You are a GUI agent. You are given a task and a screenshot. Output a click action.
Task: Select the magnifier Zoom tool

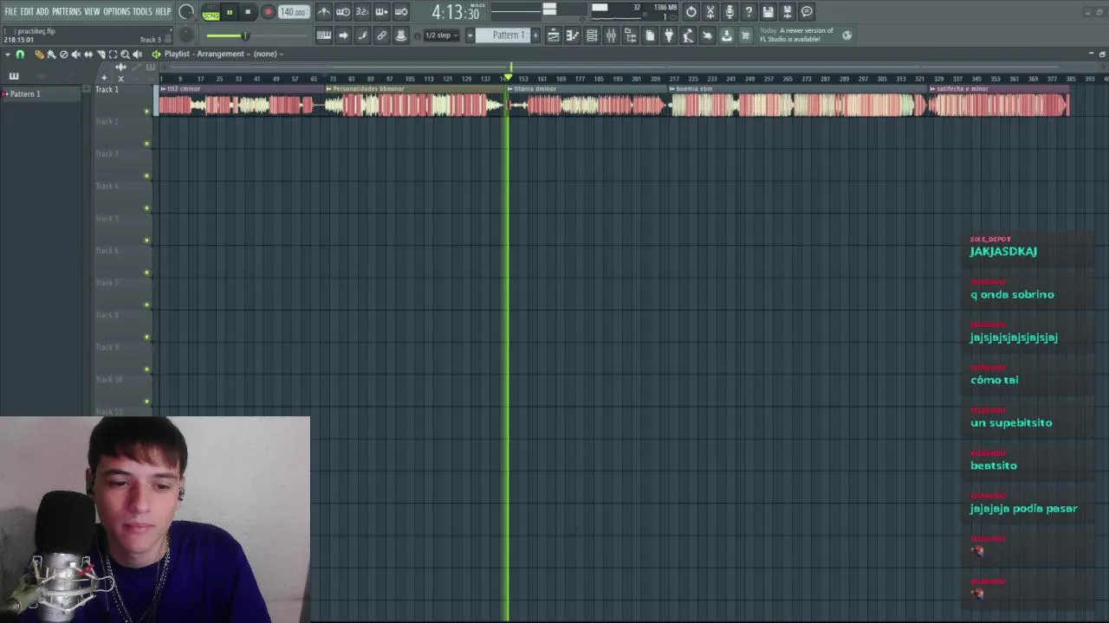(125, 55)
